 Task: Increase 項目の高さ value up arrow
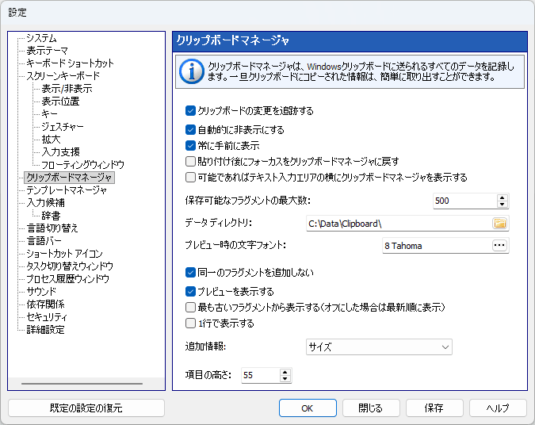click(x=285, y=373)
